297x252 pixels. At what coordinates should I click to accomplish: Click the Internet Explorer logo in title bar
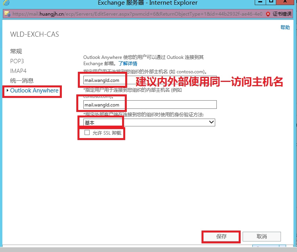click(x=6, y=4)
